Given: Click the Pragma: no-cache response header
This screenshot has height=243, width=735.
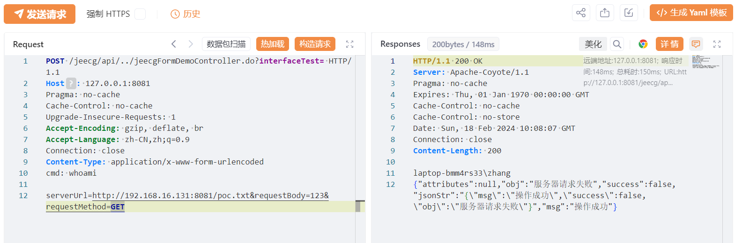Looking at the screenshot, I should point(450,83).
